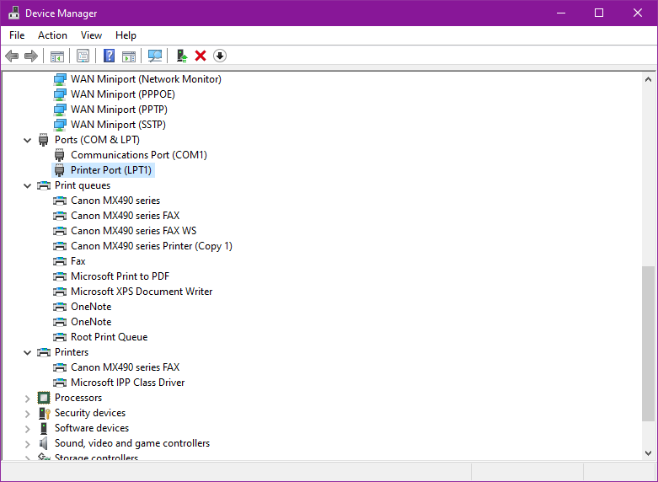
Task: Click the Device Manager title bar icon
Action: [13, 13]
